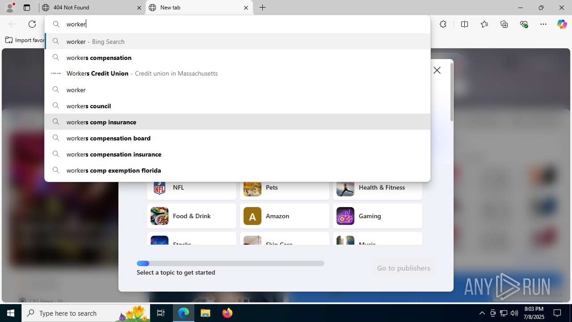Click the topic selection progress bar

[231, 263]
